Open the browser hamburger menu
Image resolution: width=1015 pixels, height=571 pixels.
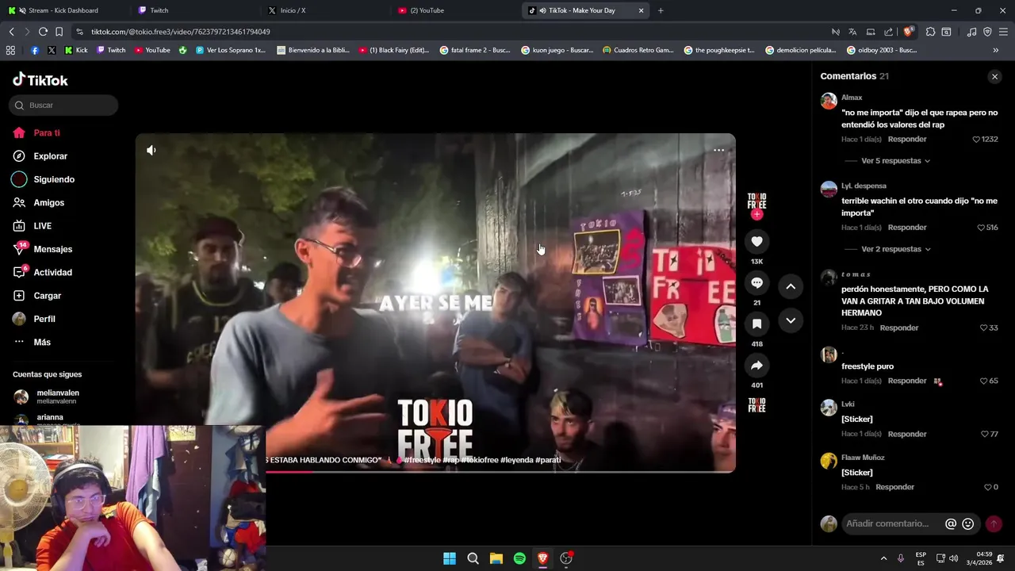1004,32
